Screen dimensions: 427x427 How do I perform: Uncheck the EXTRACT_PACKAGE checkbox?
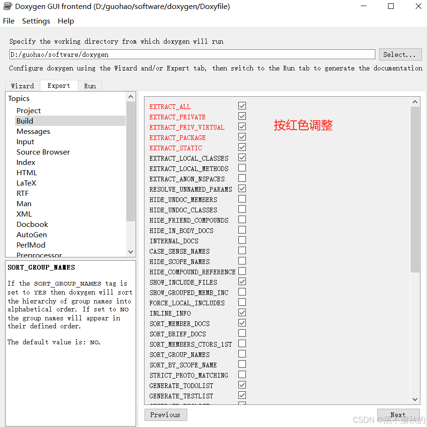coord(242,137)
